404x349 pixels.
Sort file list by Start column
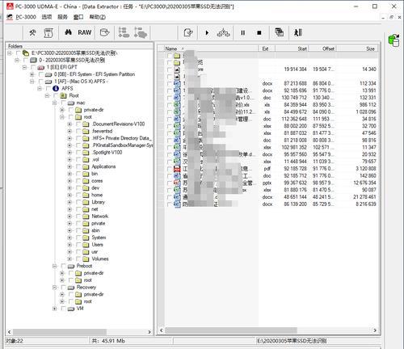pyautogui.click(x=292, y=48)
